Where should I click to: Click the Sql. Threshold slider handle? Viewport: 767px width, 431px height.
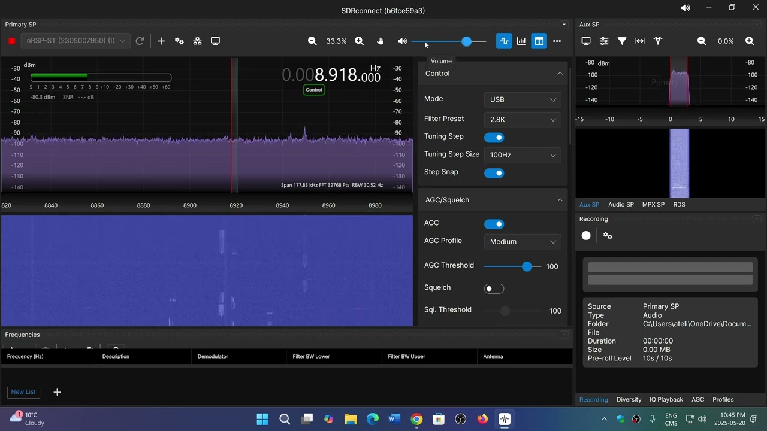(x=505, y=311)
